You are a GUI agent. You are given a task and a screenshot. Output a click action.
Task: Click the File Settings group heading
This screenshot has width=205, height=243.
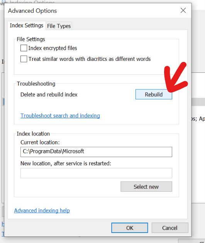[x=31, y=39]
